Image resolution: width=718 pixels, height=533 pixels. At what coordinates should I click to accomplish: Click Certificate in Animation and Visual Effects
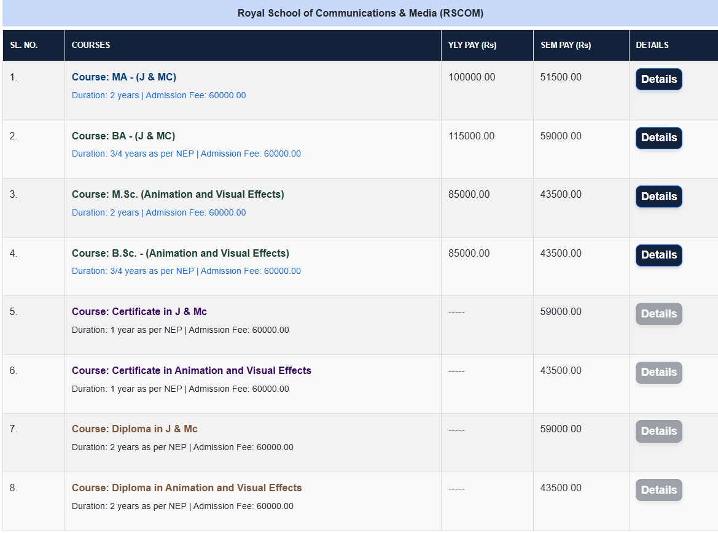click(192, 371)
